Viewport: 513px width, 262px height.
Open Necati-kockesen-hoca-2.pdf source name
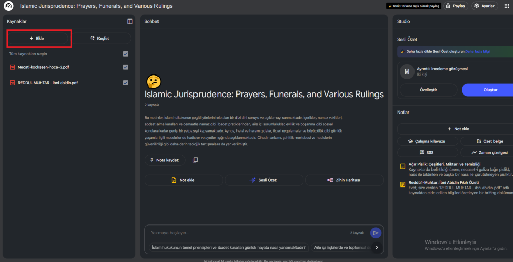(43, 67)
